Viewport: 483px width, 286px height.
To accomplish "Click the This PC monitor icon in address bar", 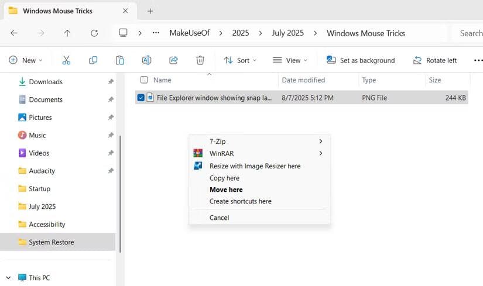I will click(x=123, y=33).
